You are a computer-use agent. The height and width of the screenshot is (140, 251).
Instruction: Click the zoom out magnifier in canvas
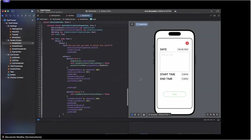tap(207, 115)
